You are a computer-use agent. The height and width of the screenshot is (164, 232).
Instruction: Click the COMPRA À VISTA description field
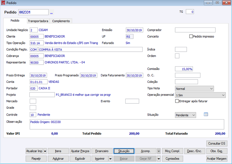click(x=90, y=49)
